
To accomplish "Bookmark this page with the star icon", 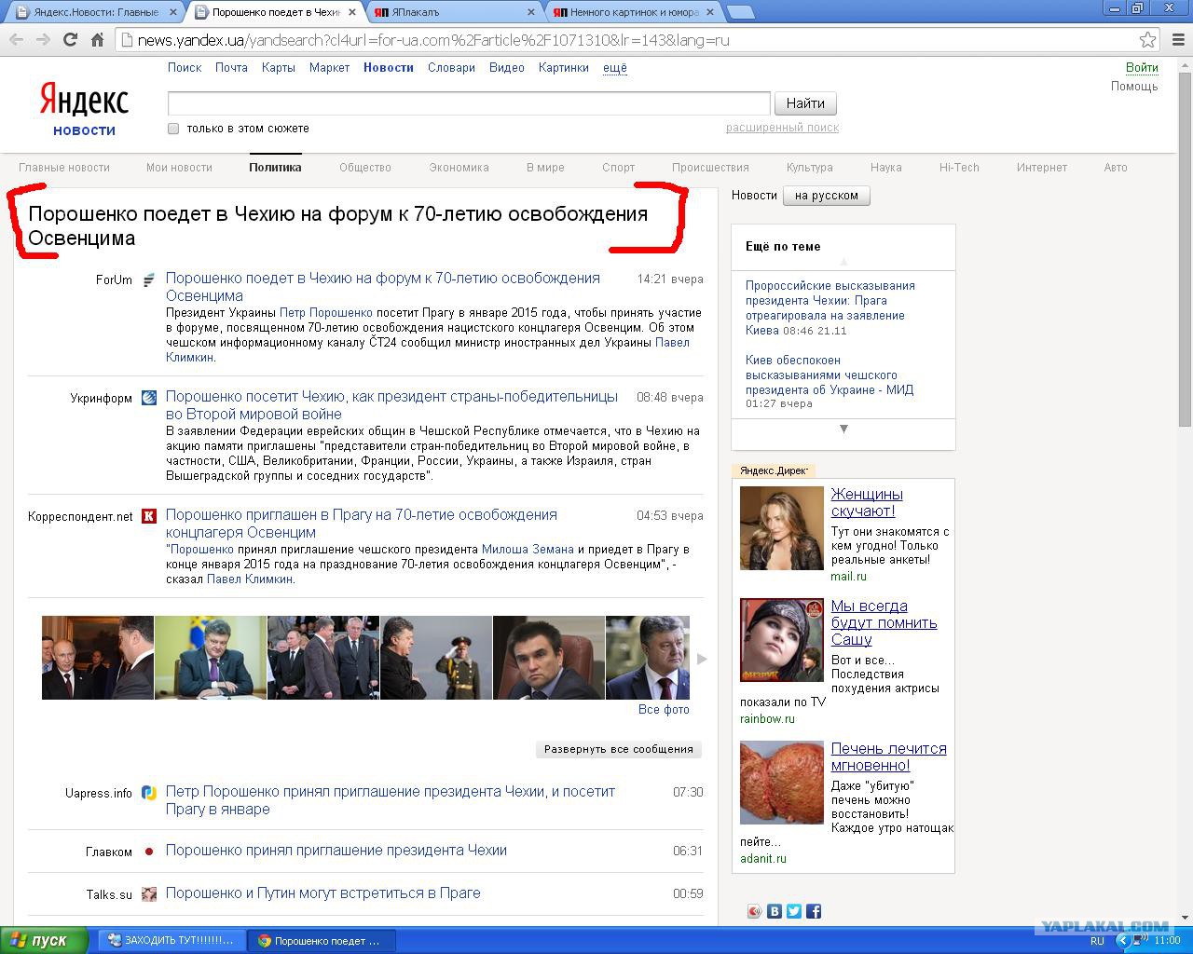I will (x=1148, y=40).
